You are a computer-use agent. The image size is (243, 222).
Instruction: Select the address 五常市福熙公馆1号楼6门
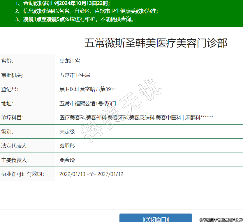click(88, 103)
